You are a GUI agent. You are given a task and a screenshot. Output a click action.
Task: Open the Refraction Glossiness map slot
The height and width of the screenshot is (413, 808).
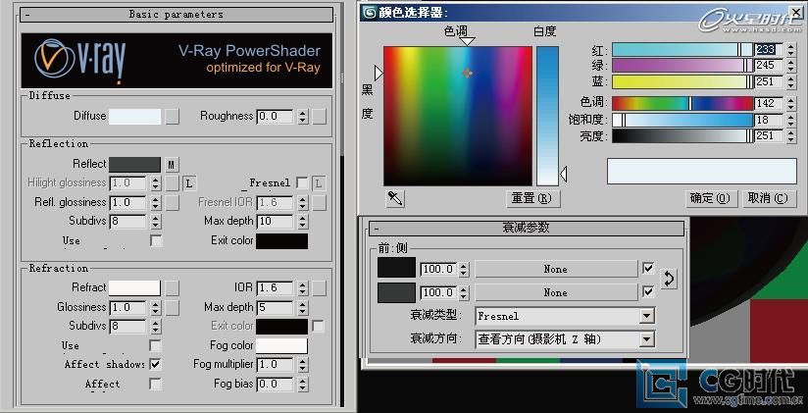tap(173, 308)
